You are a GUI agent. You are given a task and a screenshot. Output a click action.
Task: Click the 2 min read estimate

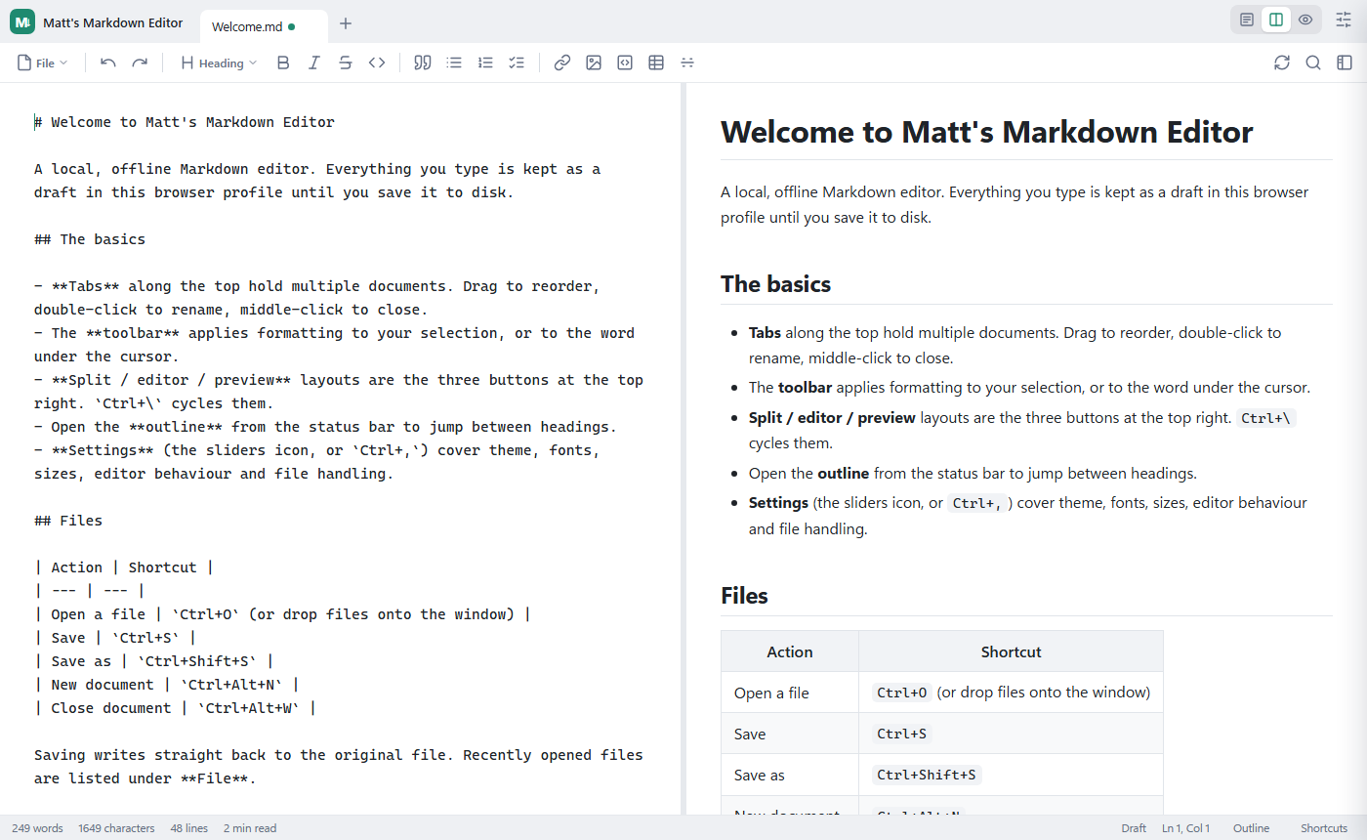click(x=250, y=828)
